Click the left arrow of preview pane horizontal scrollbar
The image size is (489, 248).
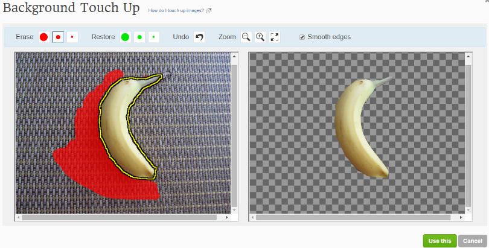click(x=252, y=217)
